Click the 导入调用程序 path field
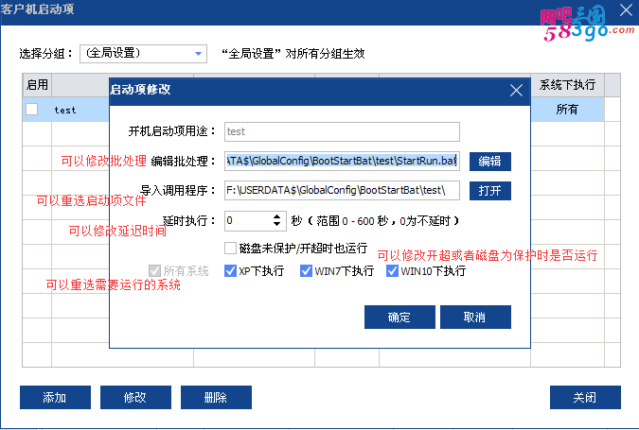639x430 pixels. 342,190
